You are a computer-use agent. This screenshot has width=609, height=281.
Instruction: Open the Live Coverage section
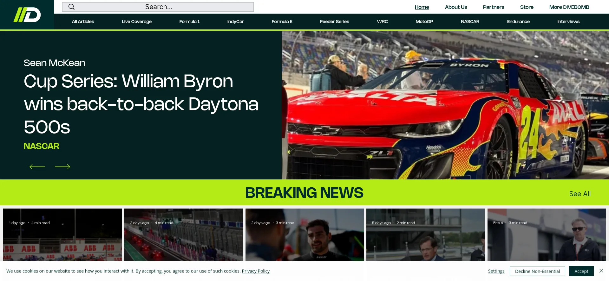[137, 22]
